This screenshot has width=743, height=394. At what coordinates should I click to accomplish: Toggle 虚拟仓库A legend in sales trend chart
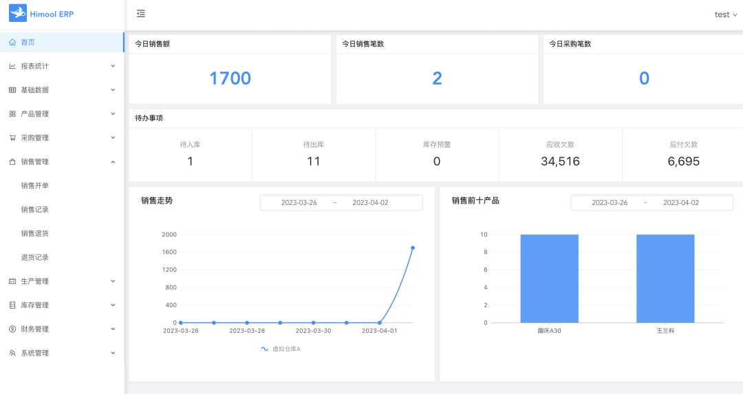(281, 349)
